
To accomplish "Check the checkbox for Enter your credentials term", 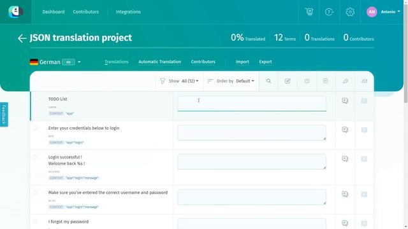I will 35,128.
